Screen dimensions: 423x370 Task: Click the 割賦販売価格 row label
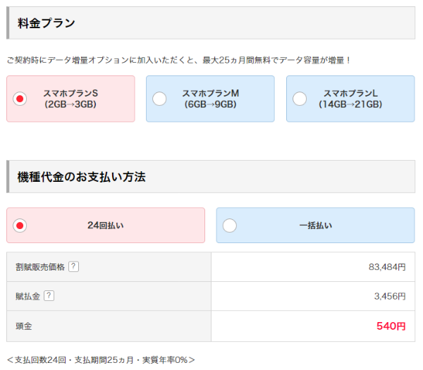coord(40,267)
